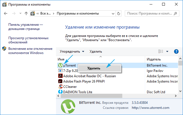Open Включение или отключение компонентов Windows
The width and height of the screenshot is (183, 115).
[x=26, y=51]
